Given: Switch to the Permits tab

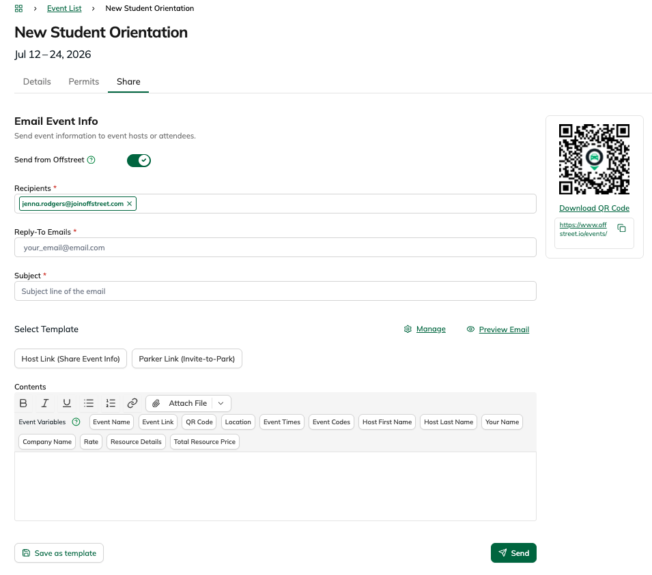Looking at the screenshot, I should tap(83, 81).
